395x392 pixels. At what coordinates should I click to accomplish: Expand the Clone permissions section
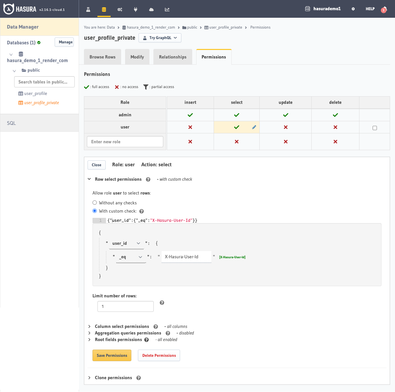pos(89,378)
